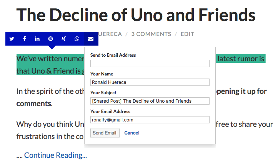Pin selection with Pinterest icon
The height and width of the screenshot is (164, 278).
click(x=50, y=39)
